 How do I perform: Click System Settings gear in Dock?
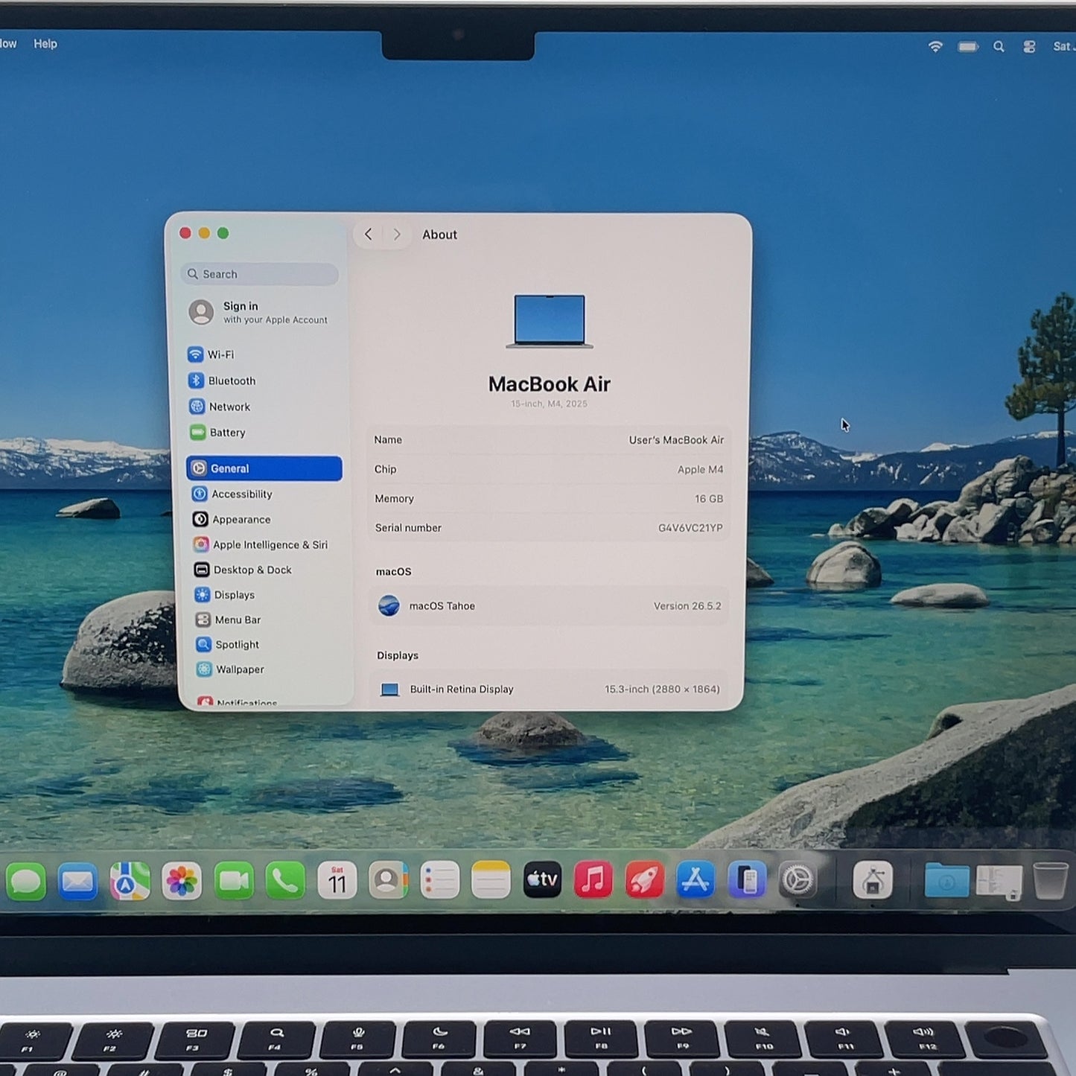(x=798, y=881)
